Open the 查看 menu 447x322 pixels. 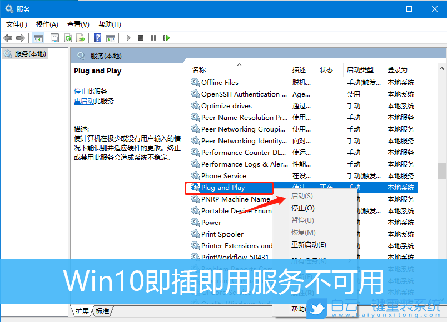(77, 24)
